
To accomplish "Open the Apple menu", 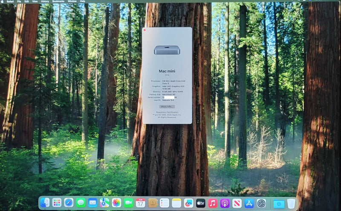I will (x=3, y=1).
